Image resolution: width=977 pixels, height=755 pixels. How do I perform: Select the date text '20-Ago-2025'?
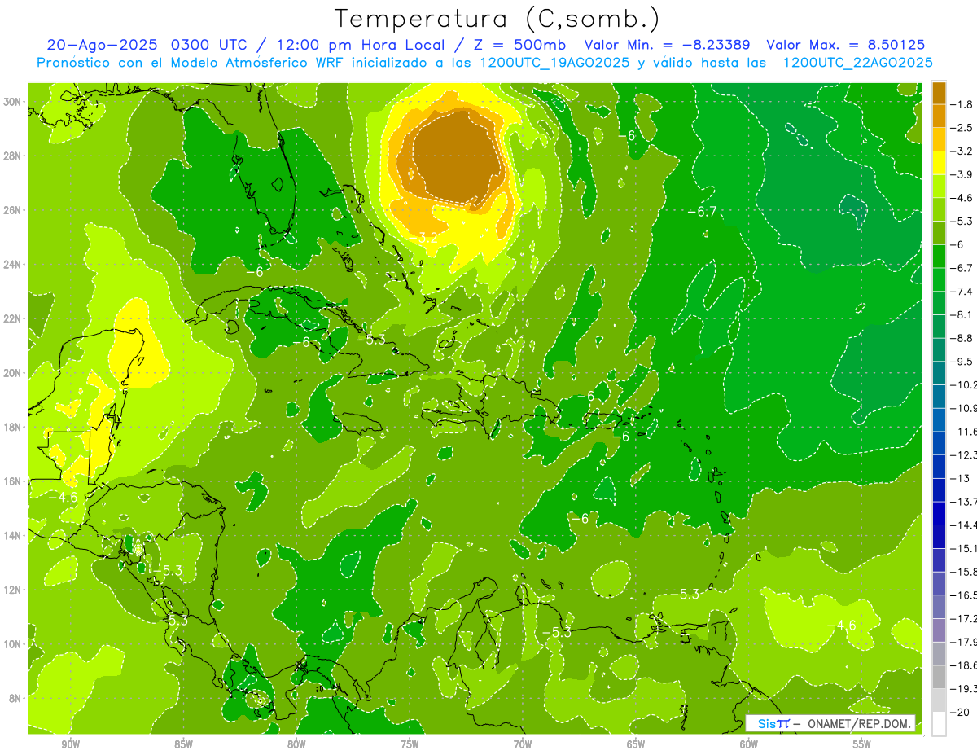(x=103, y=45)
